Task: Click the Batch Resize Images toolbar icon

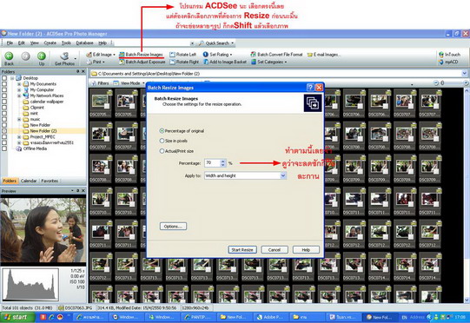Action: click(x=122, y=55)
